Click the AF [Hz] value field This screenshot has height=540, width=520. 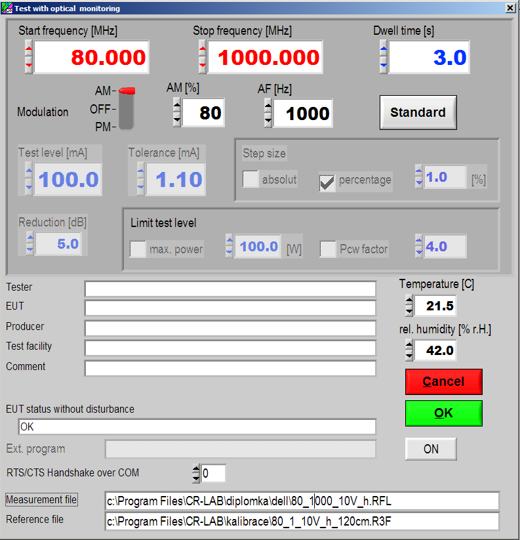[x=303, y=113]
